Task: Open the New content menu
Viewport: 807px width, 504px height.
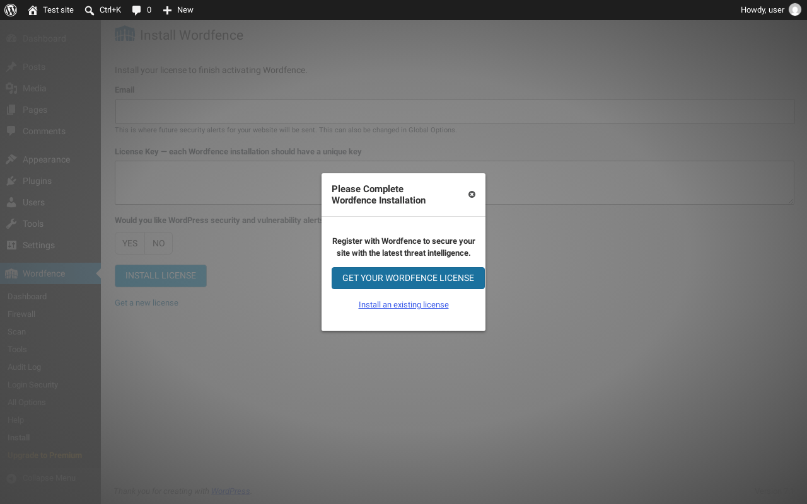Action: point(178,10)
